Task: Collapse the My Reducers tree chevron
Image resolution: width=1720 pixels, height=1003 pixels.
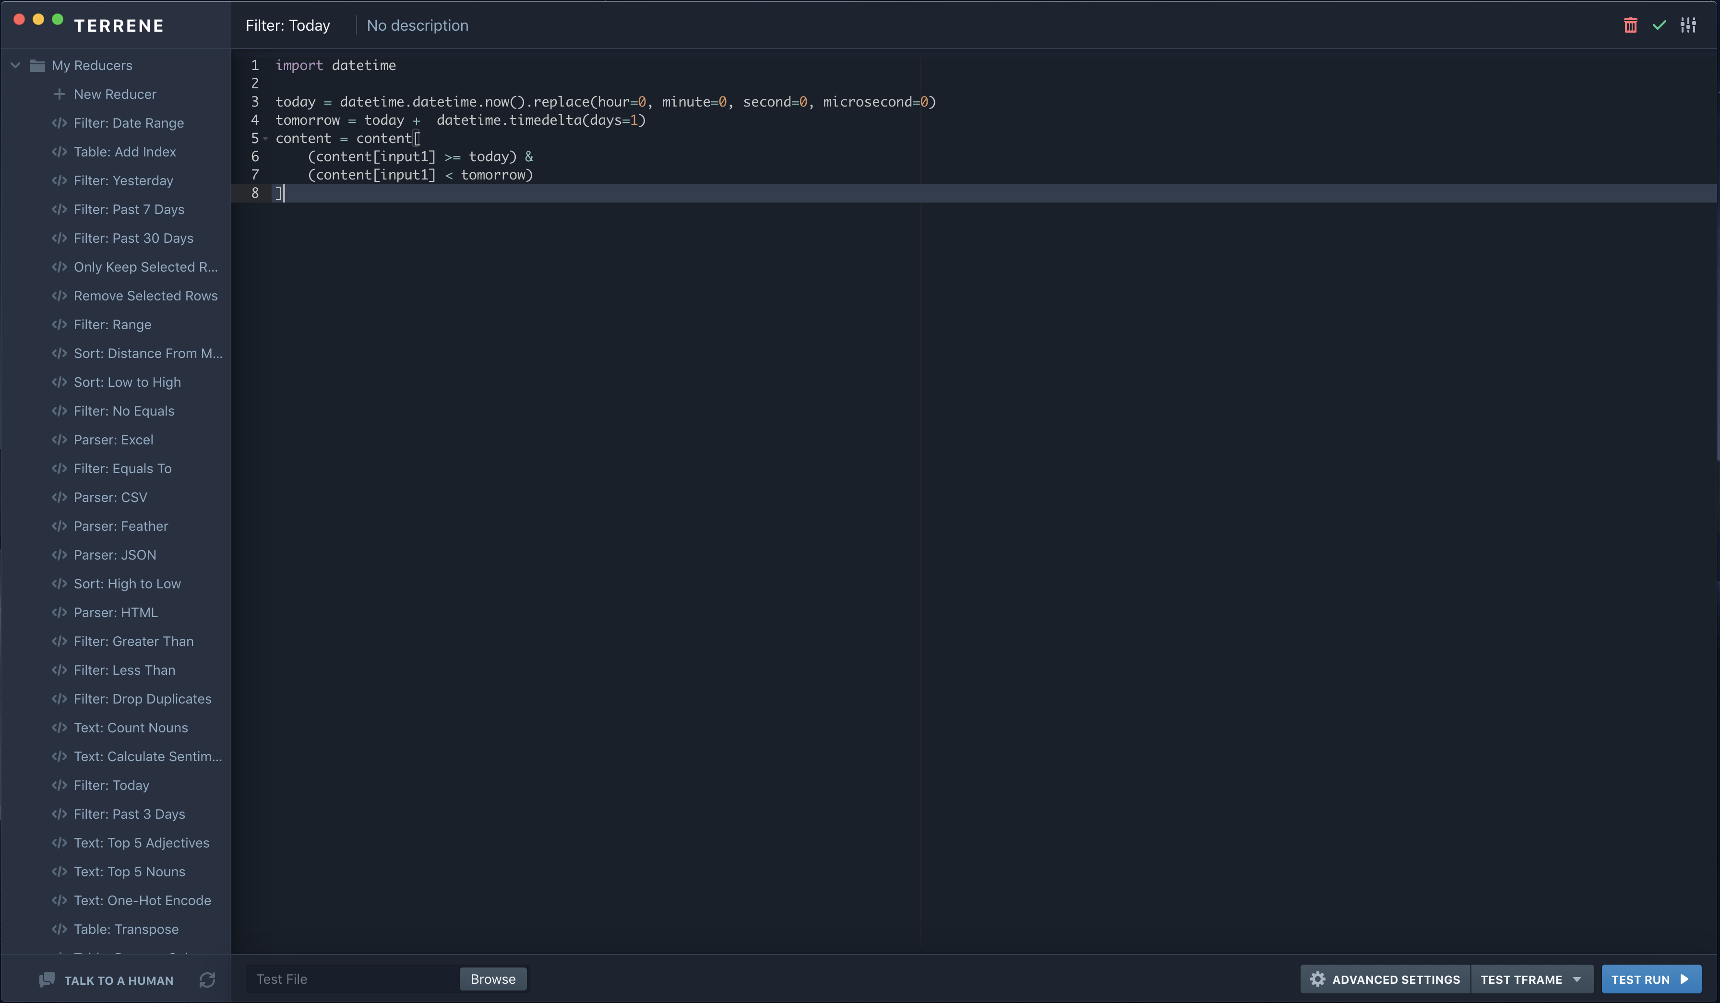Action: (x=15, y=65)
